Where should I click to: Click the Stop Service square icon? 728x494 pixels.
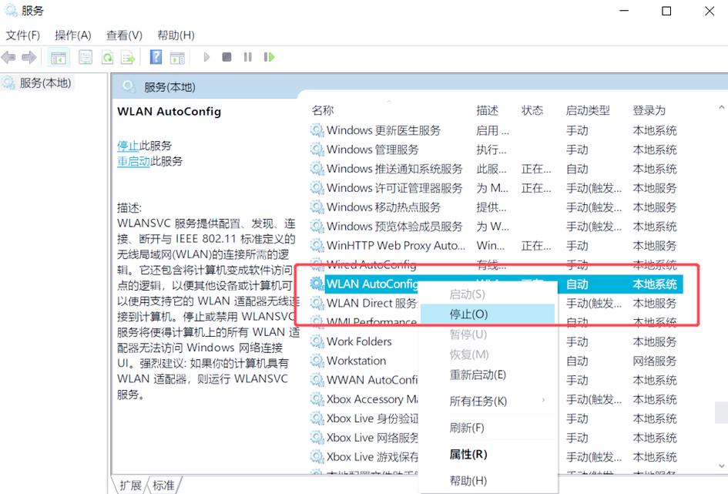226,57
